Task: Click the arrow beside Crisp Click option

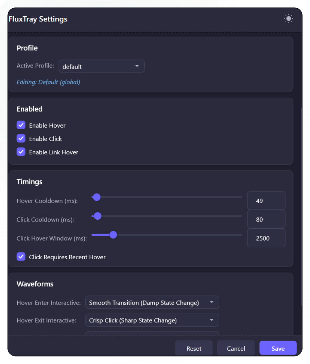Action: point(211,320)
